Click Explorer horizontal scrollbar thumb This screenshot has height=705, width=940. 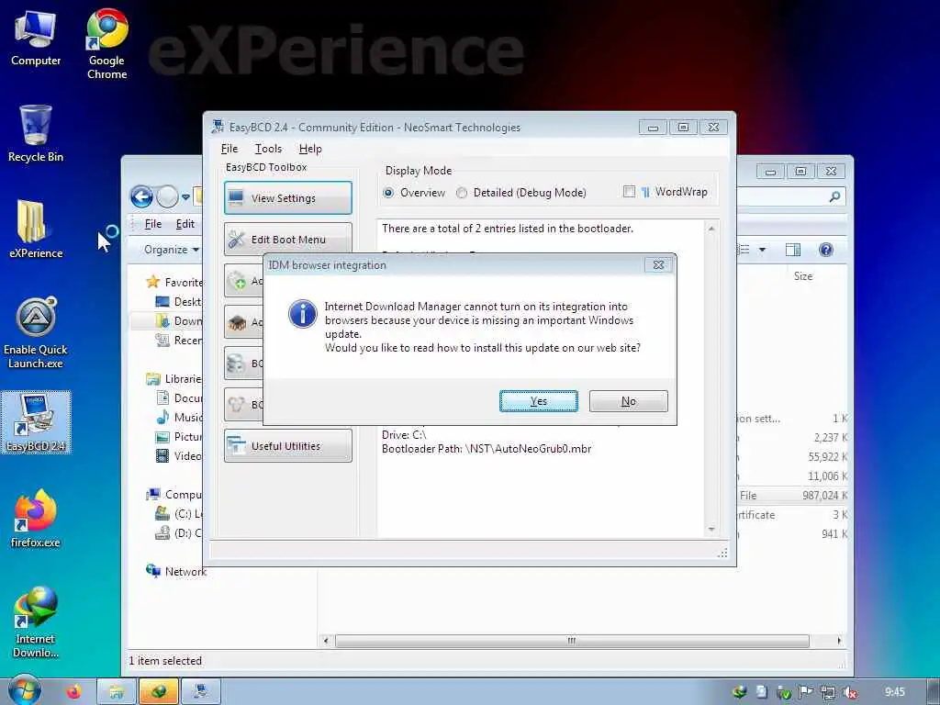[x=572, y=641]
